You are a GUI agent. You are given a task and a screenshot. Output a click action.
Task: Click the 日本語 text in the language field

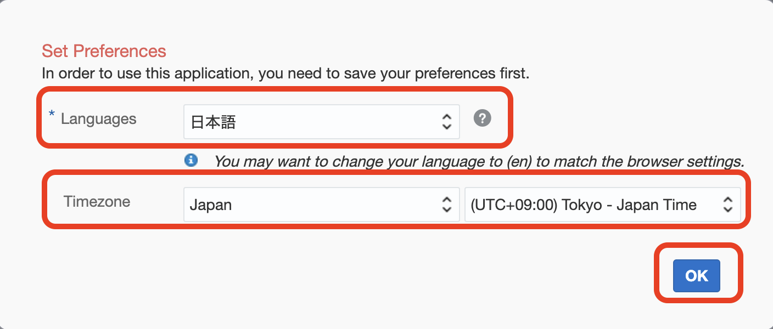213,122
